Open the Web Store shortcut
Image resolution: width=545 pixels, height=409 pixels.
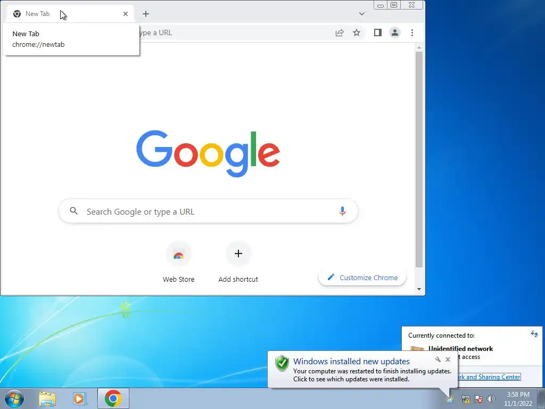click(179, 254)
